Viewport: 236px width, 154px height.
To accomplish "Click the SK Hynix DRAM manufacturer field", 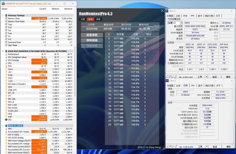I will pyautogui.click(x=195, y=32).
